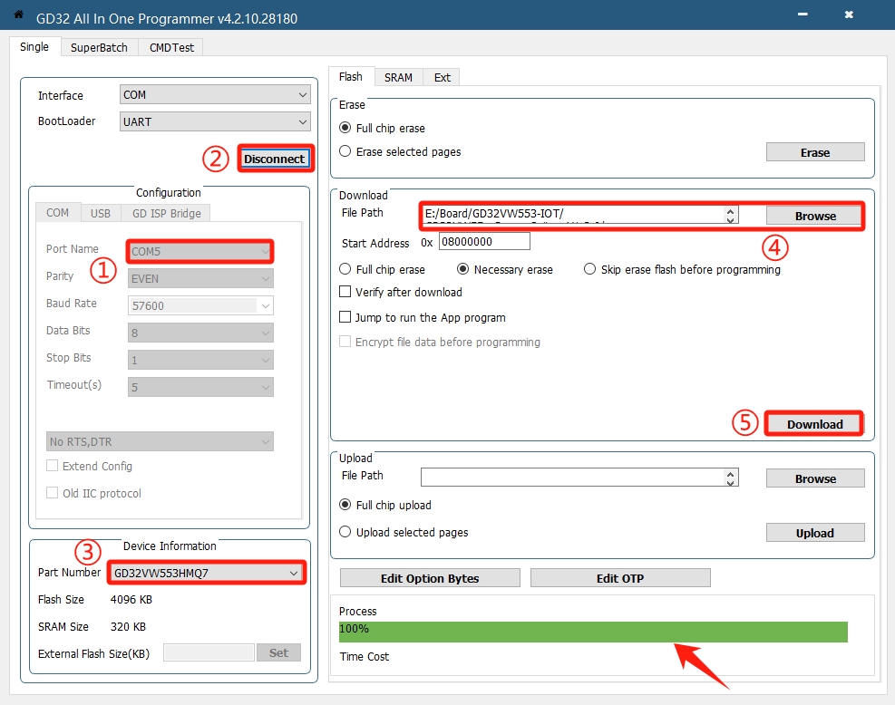Choose Erase selected pages radio button
The width and height of the screenshot is (895, 705).
[x=345, y=152]
